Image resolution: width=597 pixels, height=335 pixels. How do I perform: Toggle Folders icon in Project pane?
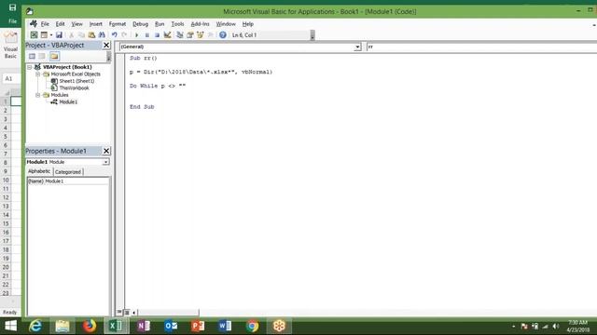pyautogui.click(x=54, y=56)
